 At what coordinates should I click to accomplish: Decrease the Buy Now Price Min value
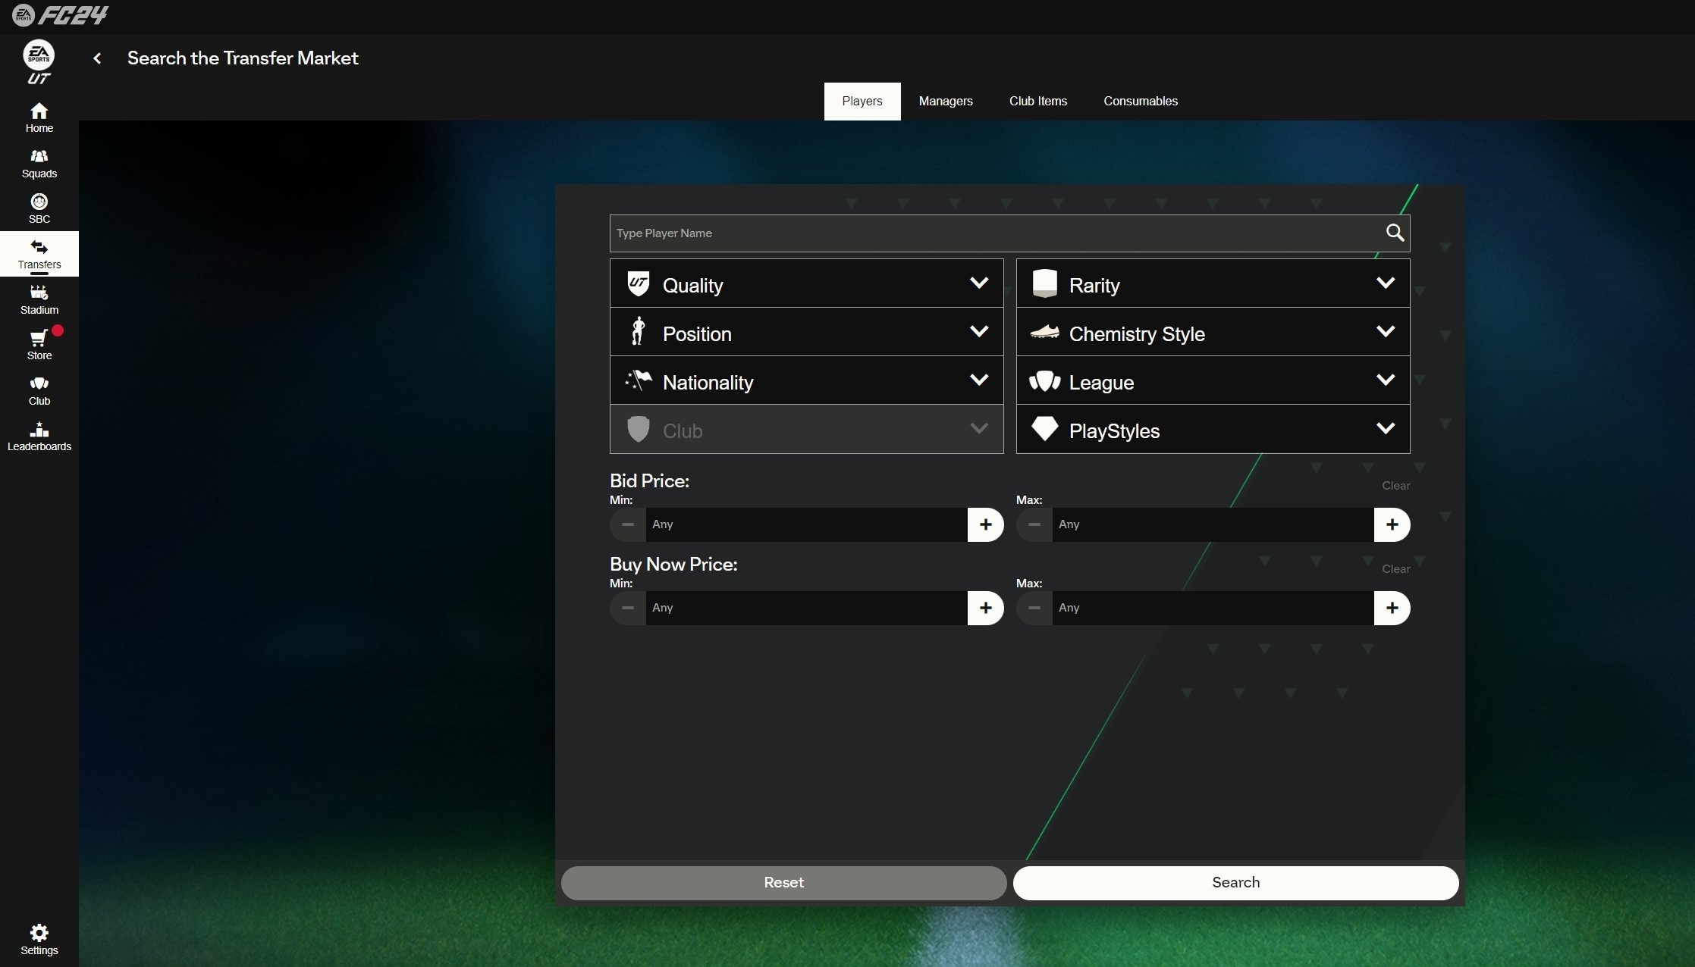coord(628,608)
